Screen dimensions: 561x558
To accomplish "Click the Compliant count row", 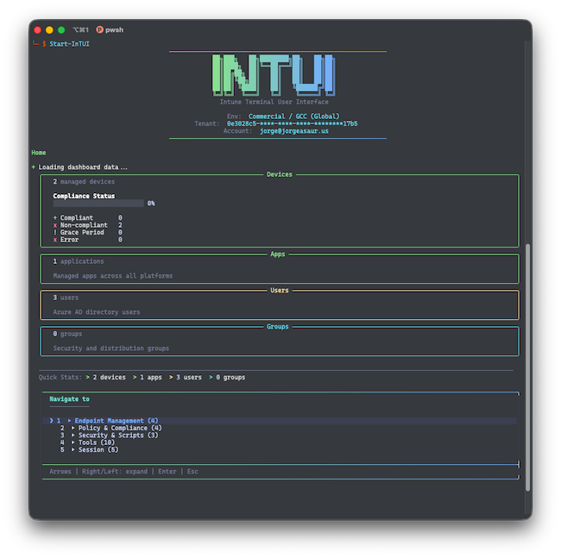I will pyautogui.click(x=88, y=217).
